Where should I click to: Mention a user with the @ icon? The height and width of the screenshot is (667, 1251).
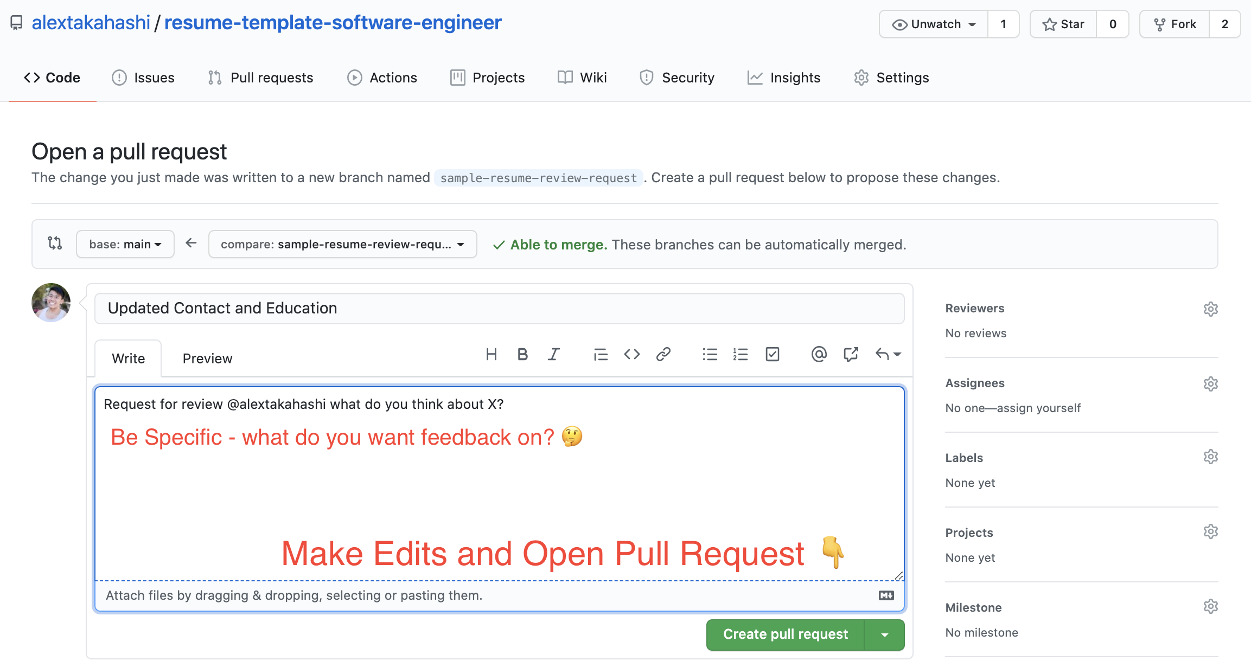coord(819,355)
